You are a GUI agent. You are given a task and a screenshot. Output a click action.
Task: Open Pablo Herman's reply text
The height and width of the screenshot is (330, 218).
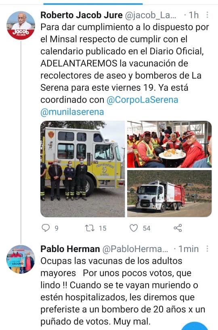pos(123,291)
